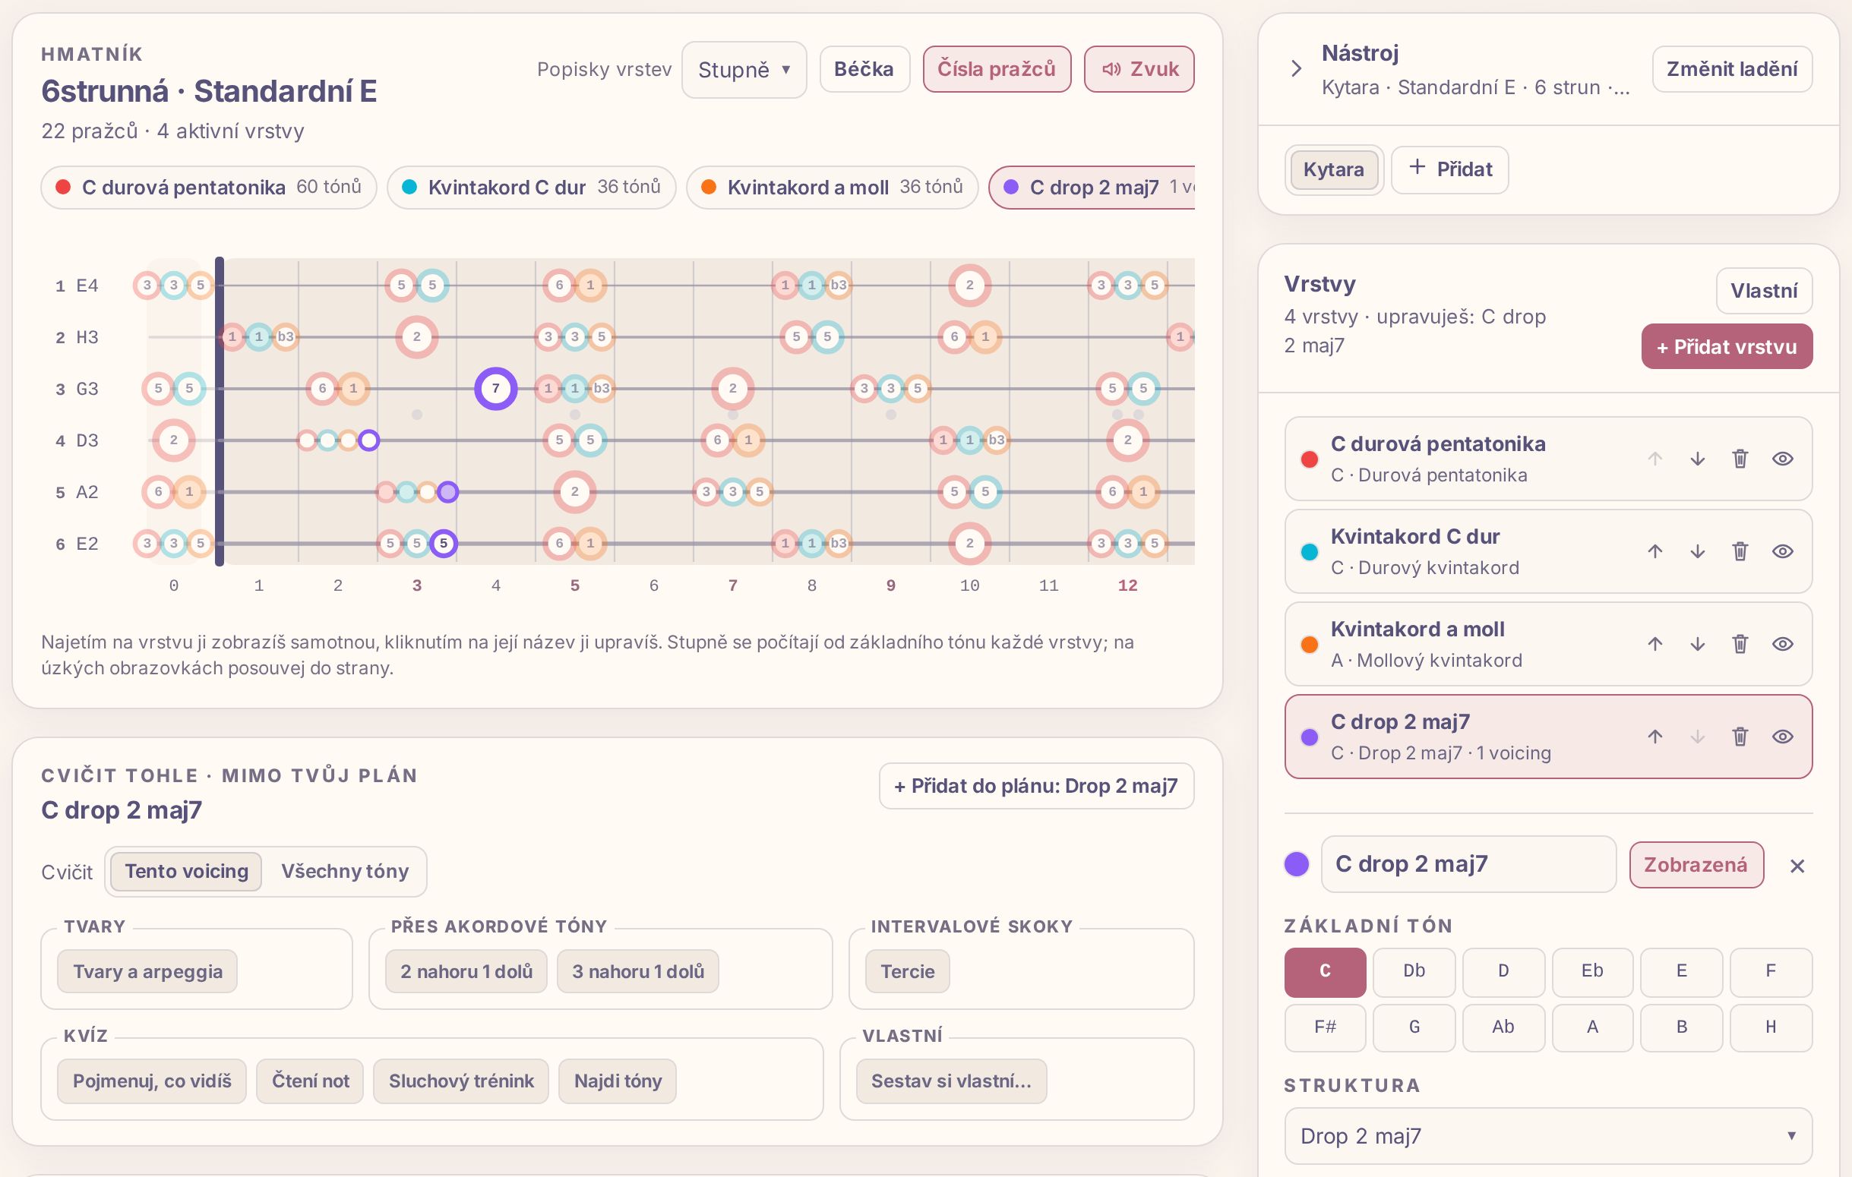Image resolution: width=1852 pixels, height=1177 pixels.
Task: Switch to Všechny tóny tab
Action: click(345, 871)
